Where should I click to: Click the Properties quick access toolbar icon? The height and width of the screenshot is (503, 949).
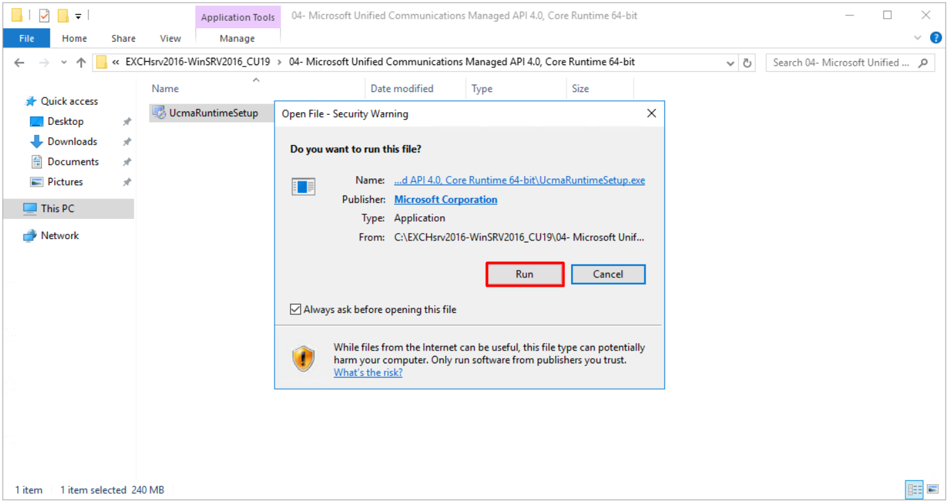coord(44,15)
